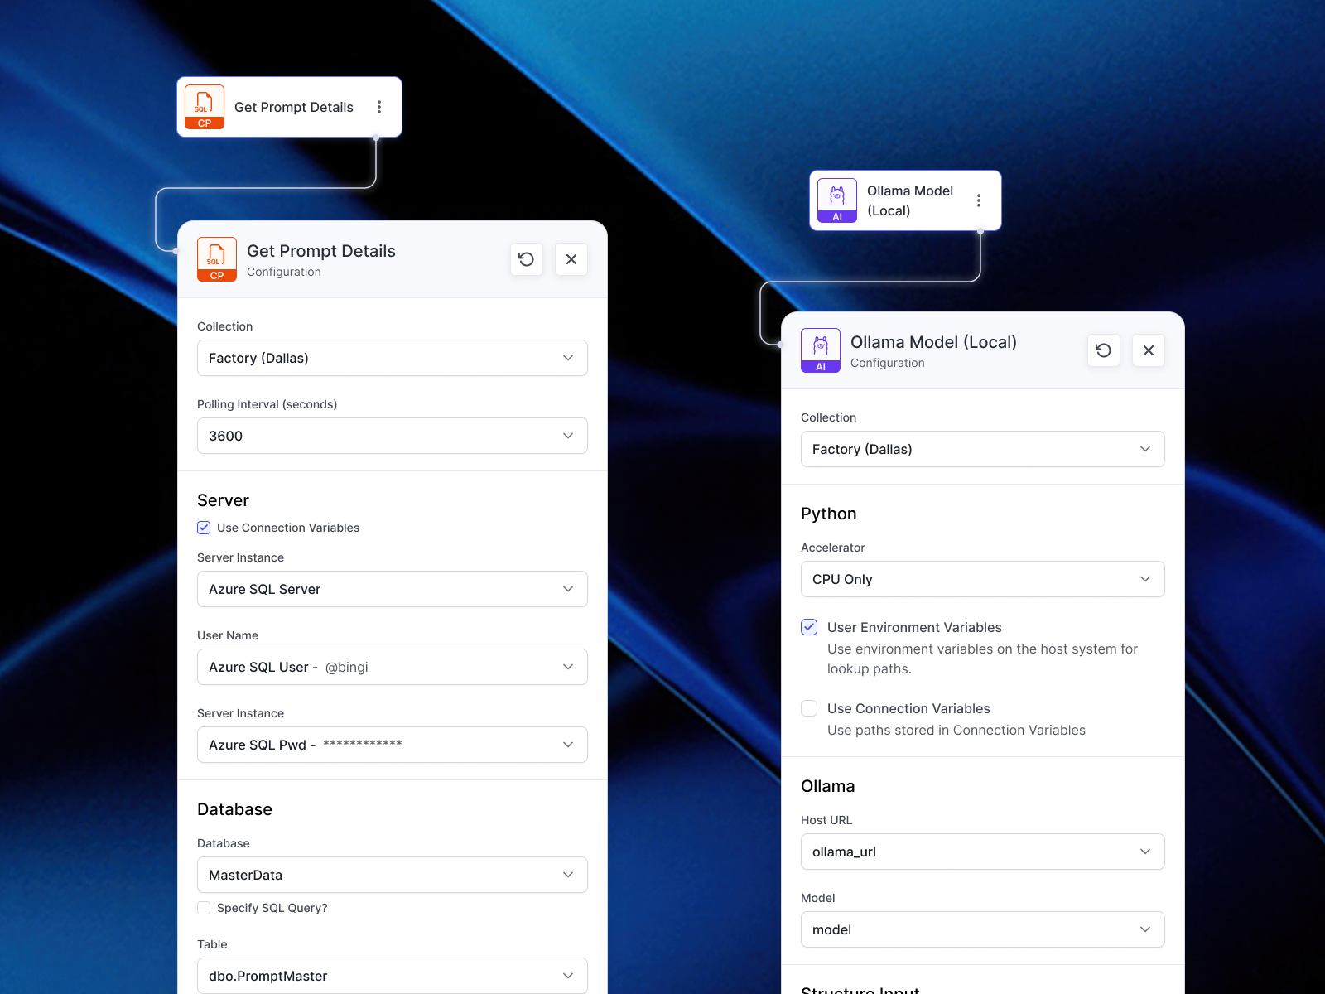1325x994 pixels.
Task: Toggle the User Environment Variables checkbox
Action: click(x=809, y=627)
